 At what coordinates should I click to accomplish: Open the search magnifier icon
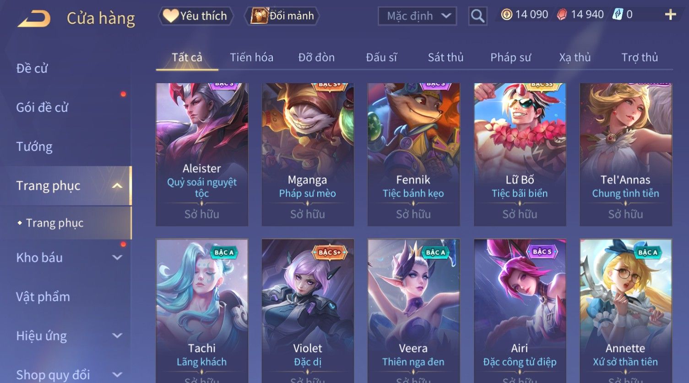477,16
